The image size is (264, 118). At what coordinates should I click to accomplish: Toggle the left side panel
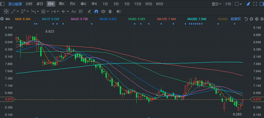(3, 4)
